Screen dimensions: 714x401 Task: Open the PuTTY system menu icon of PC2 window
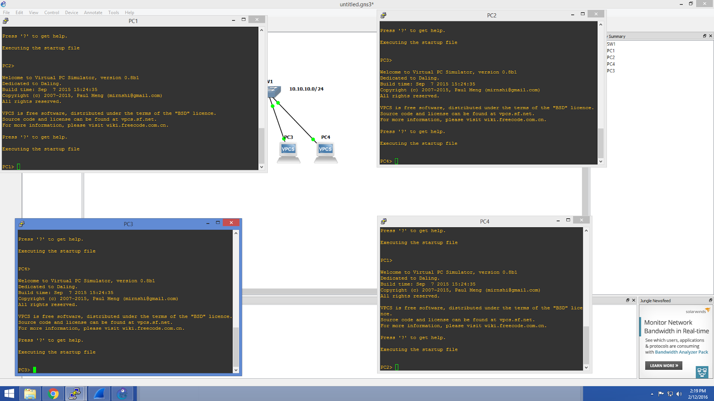383,15
